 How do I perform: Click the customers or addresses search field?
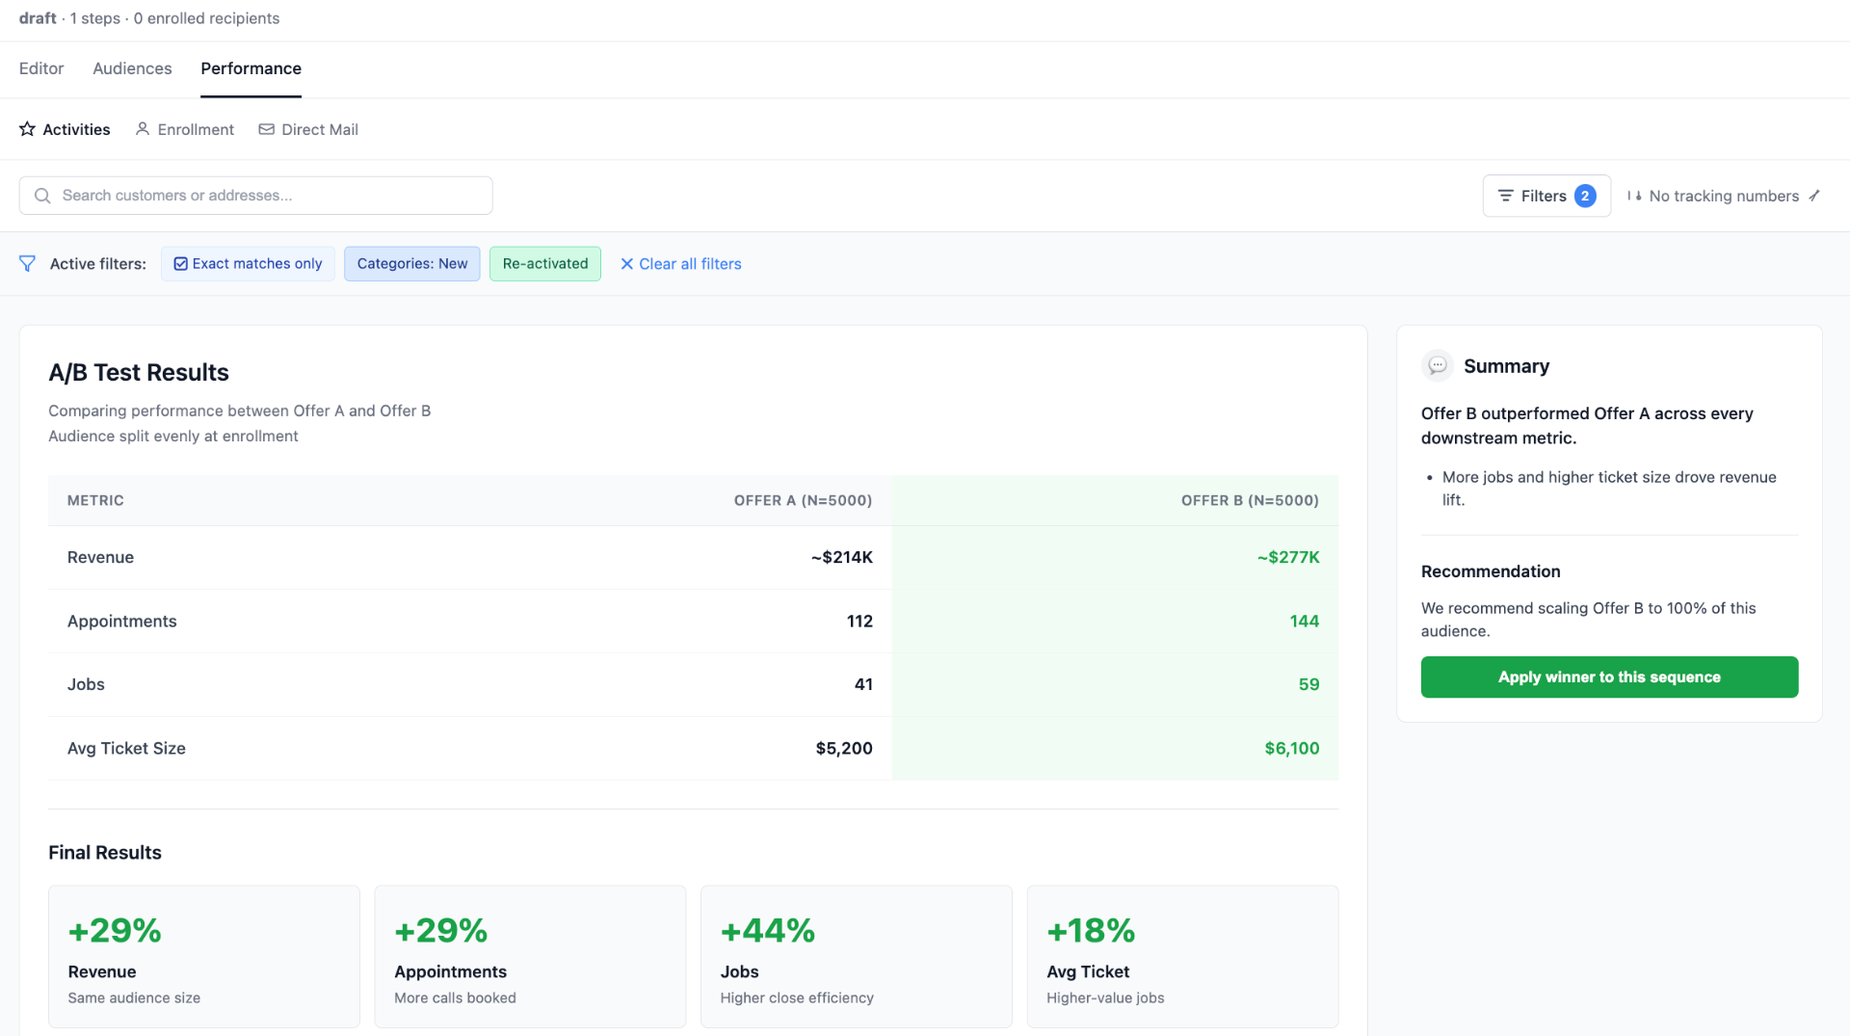[255, 195]
